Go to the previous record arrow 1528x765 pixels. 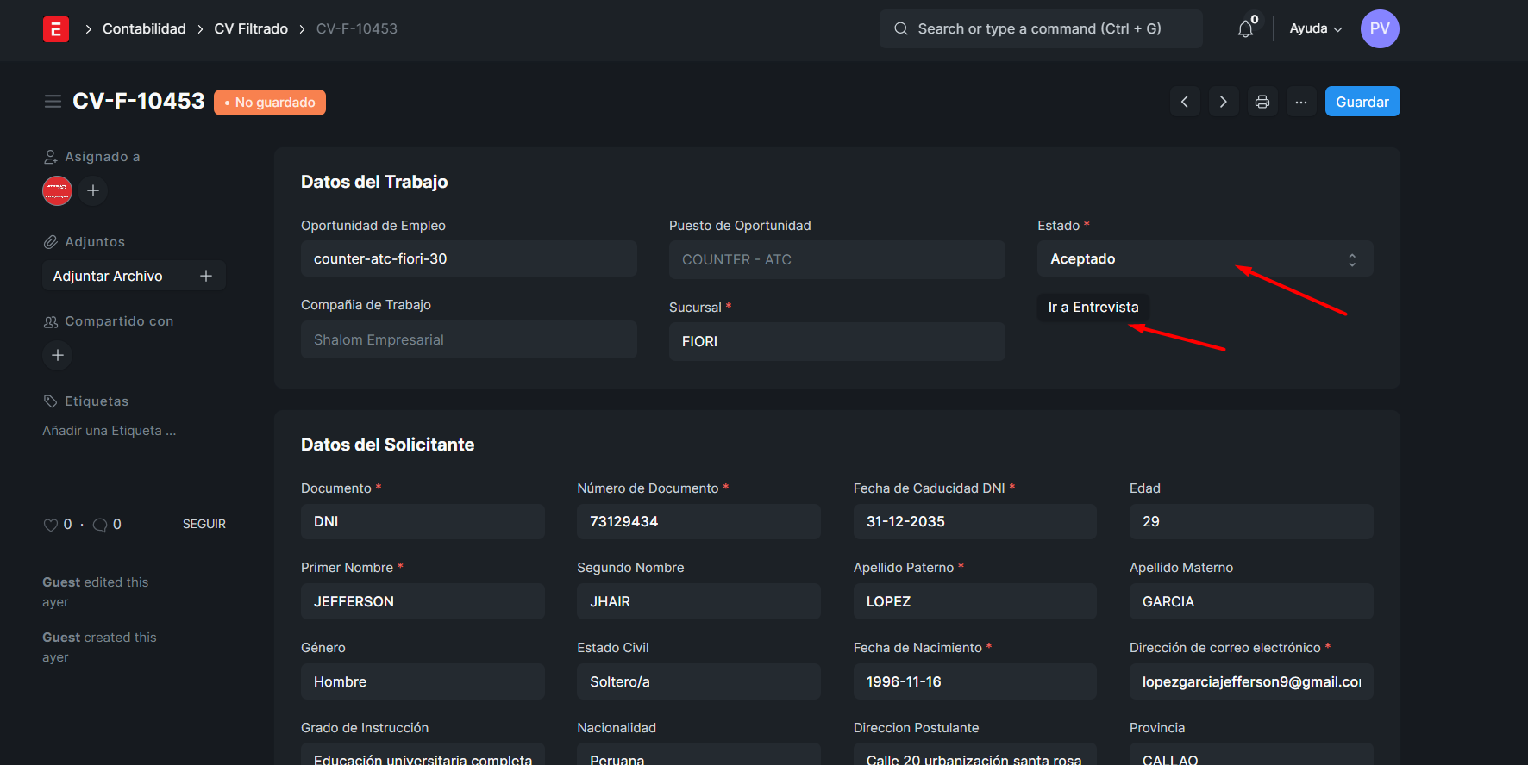(1185, 102)
